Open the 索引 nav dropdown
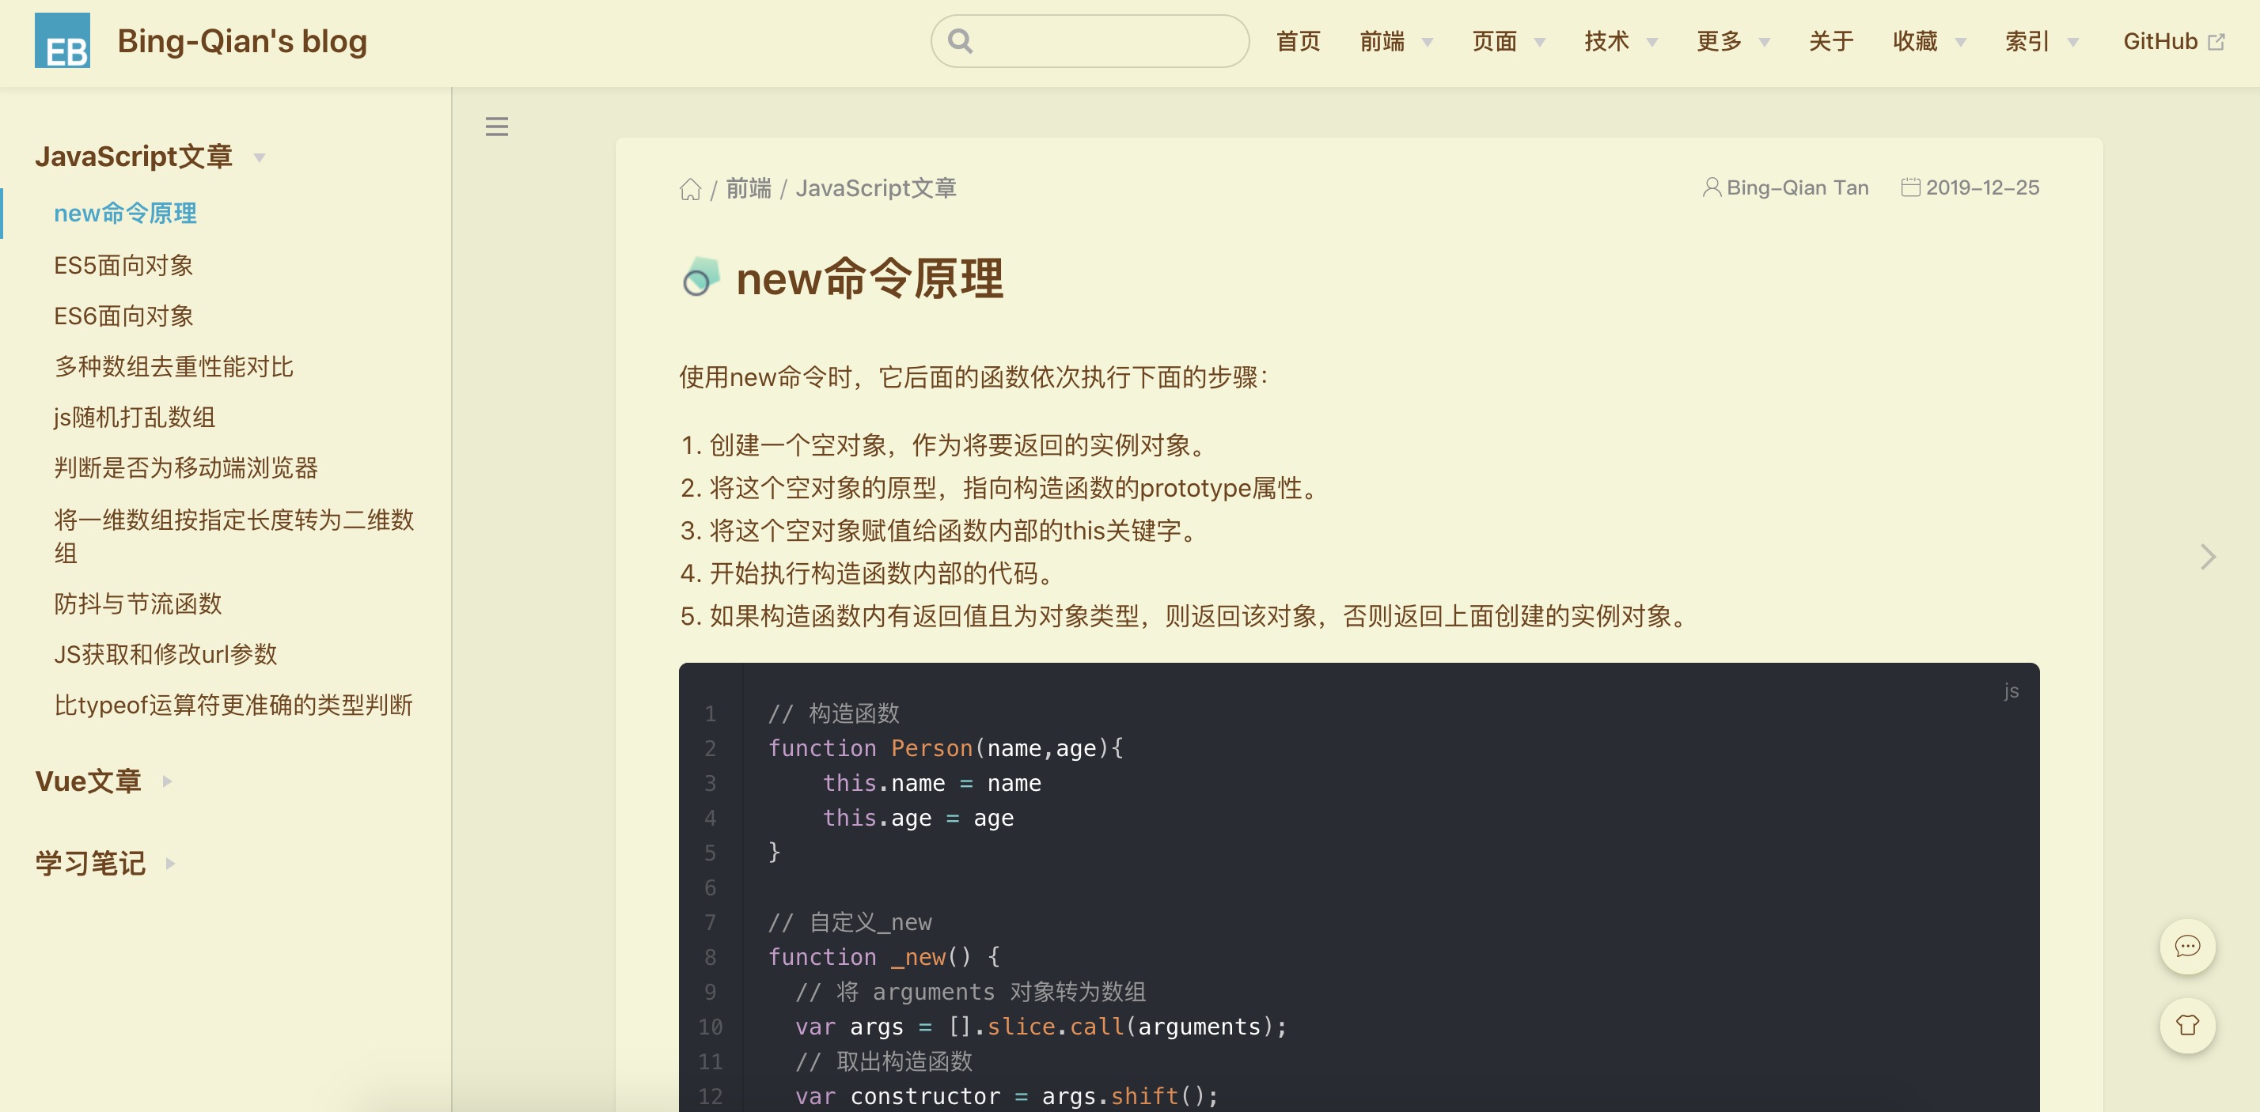The height and width of the screenshot is (1112, 2260). (2041, 41)
